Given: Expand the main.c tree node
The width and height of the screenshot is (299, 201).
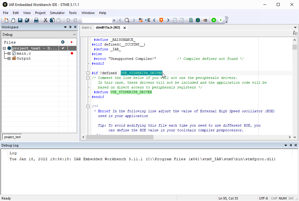Looking at the screenshot, I should [9, 53].
